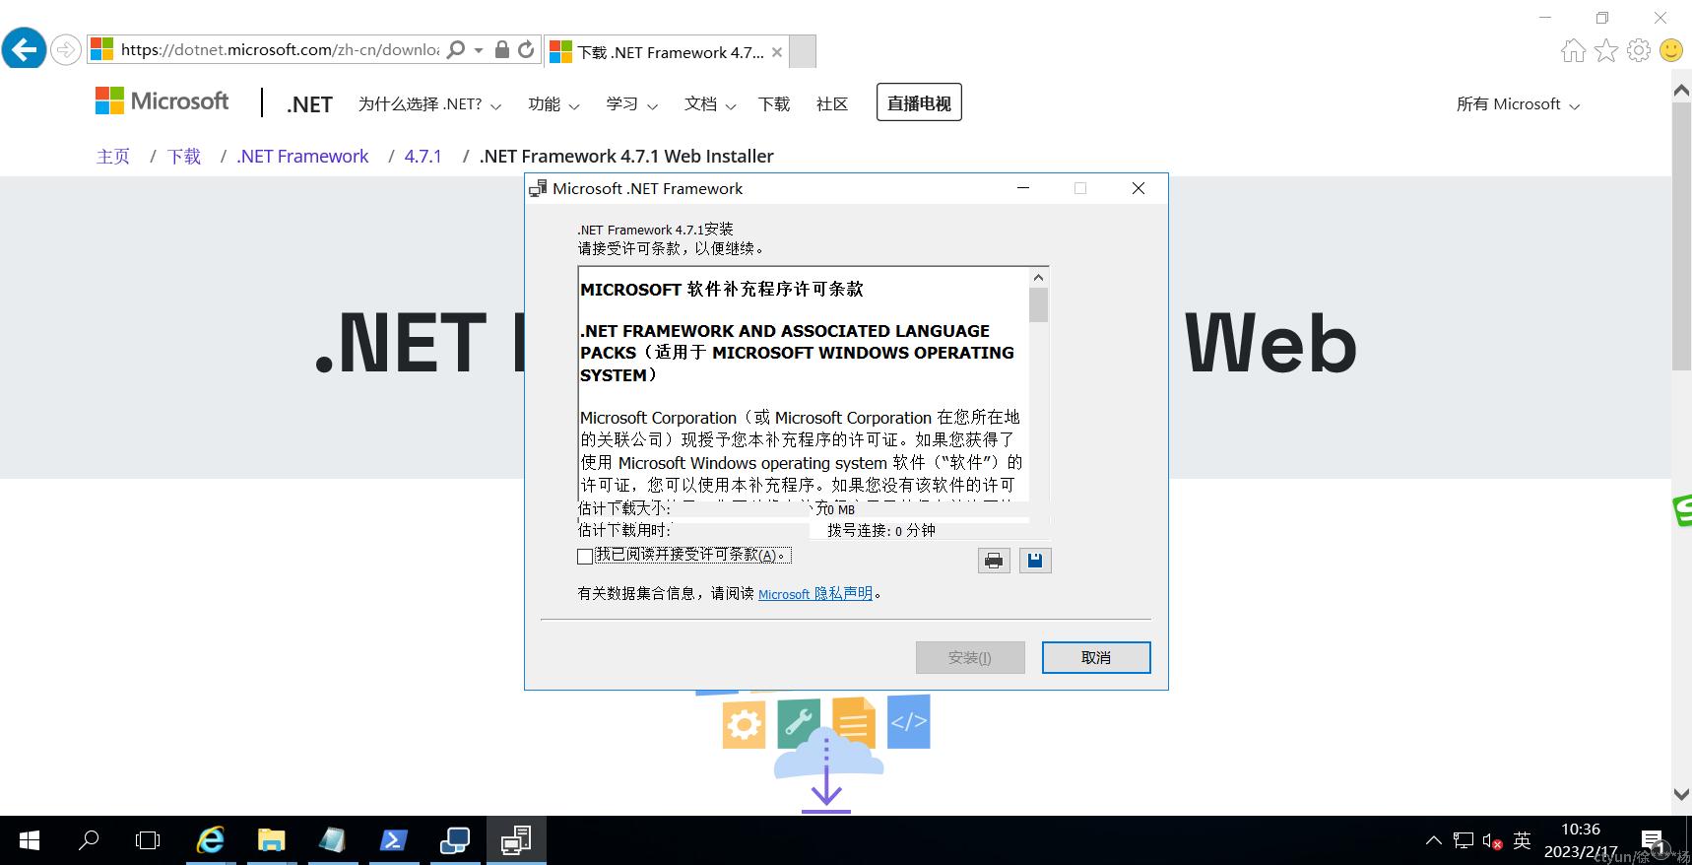Go to .NET Framework breadcrumb link
The height and width of the screenshot is (865, 1692).
(x=302, y=157)
